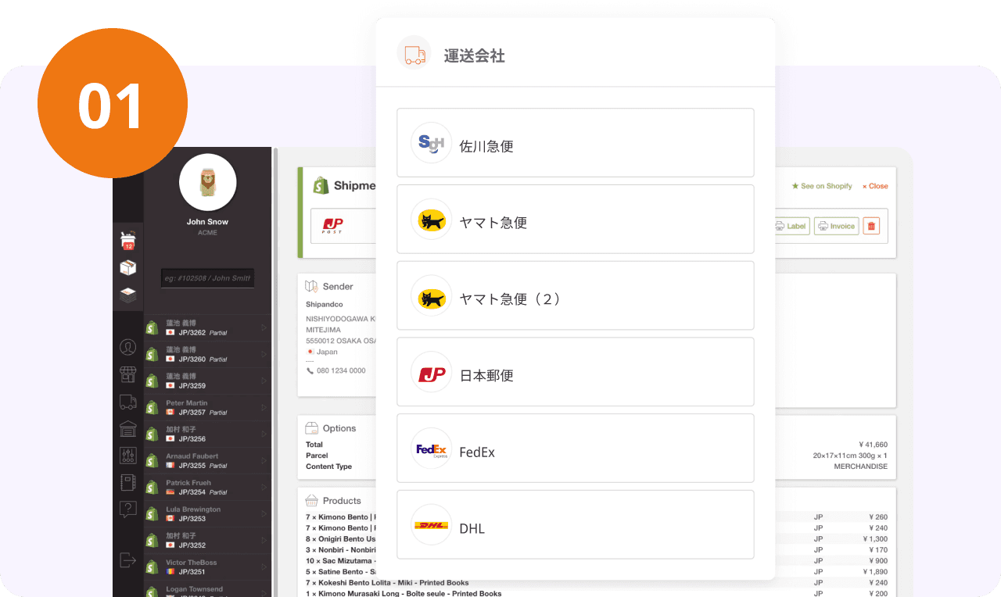The width and height of the screenshot is (1001, 597).
Task: Expand arrow on Peter Martin order row
Action: (264, 407)
